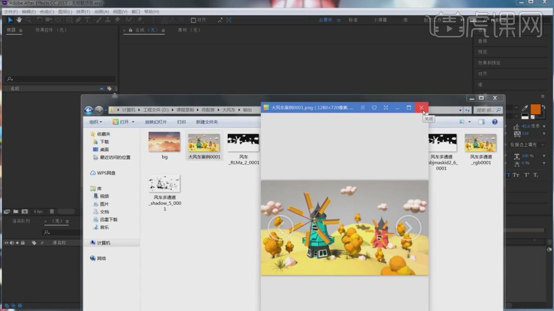The image size is (554, 311).
Task: Open the 合成(C) menu
Action: 46,12
